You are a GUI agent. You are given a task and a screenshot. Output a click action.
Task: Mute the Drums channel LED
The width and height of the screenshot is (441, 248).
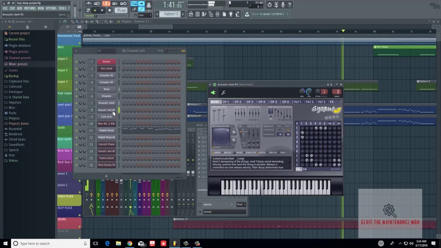[76, 62]
